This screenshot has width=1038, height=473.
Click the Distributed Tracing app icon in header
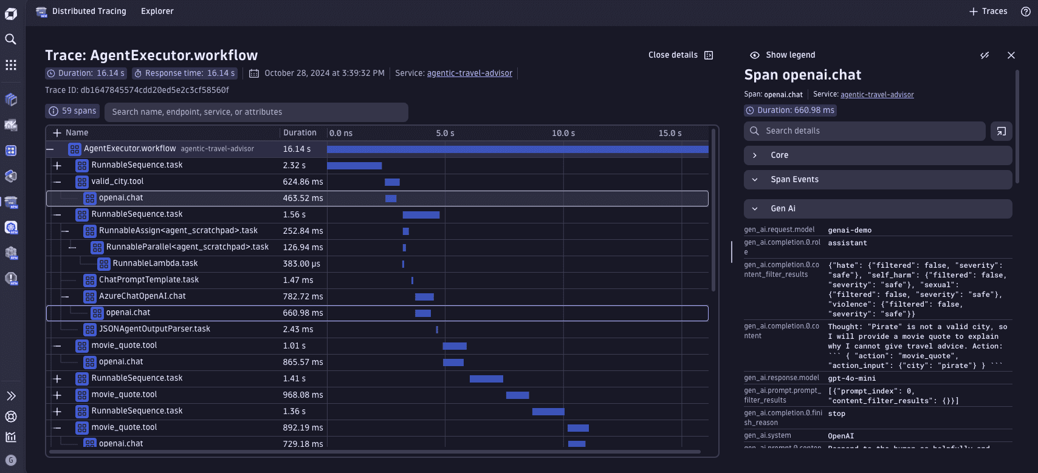(41, 12)
